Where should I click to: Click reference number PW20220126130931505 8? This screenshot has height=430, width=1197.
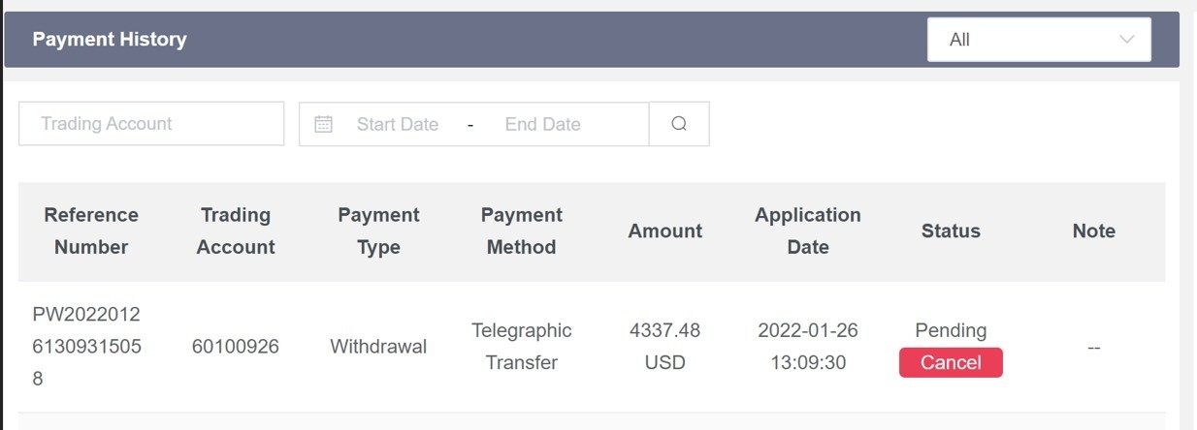86,347
